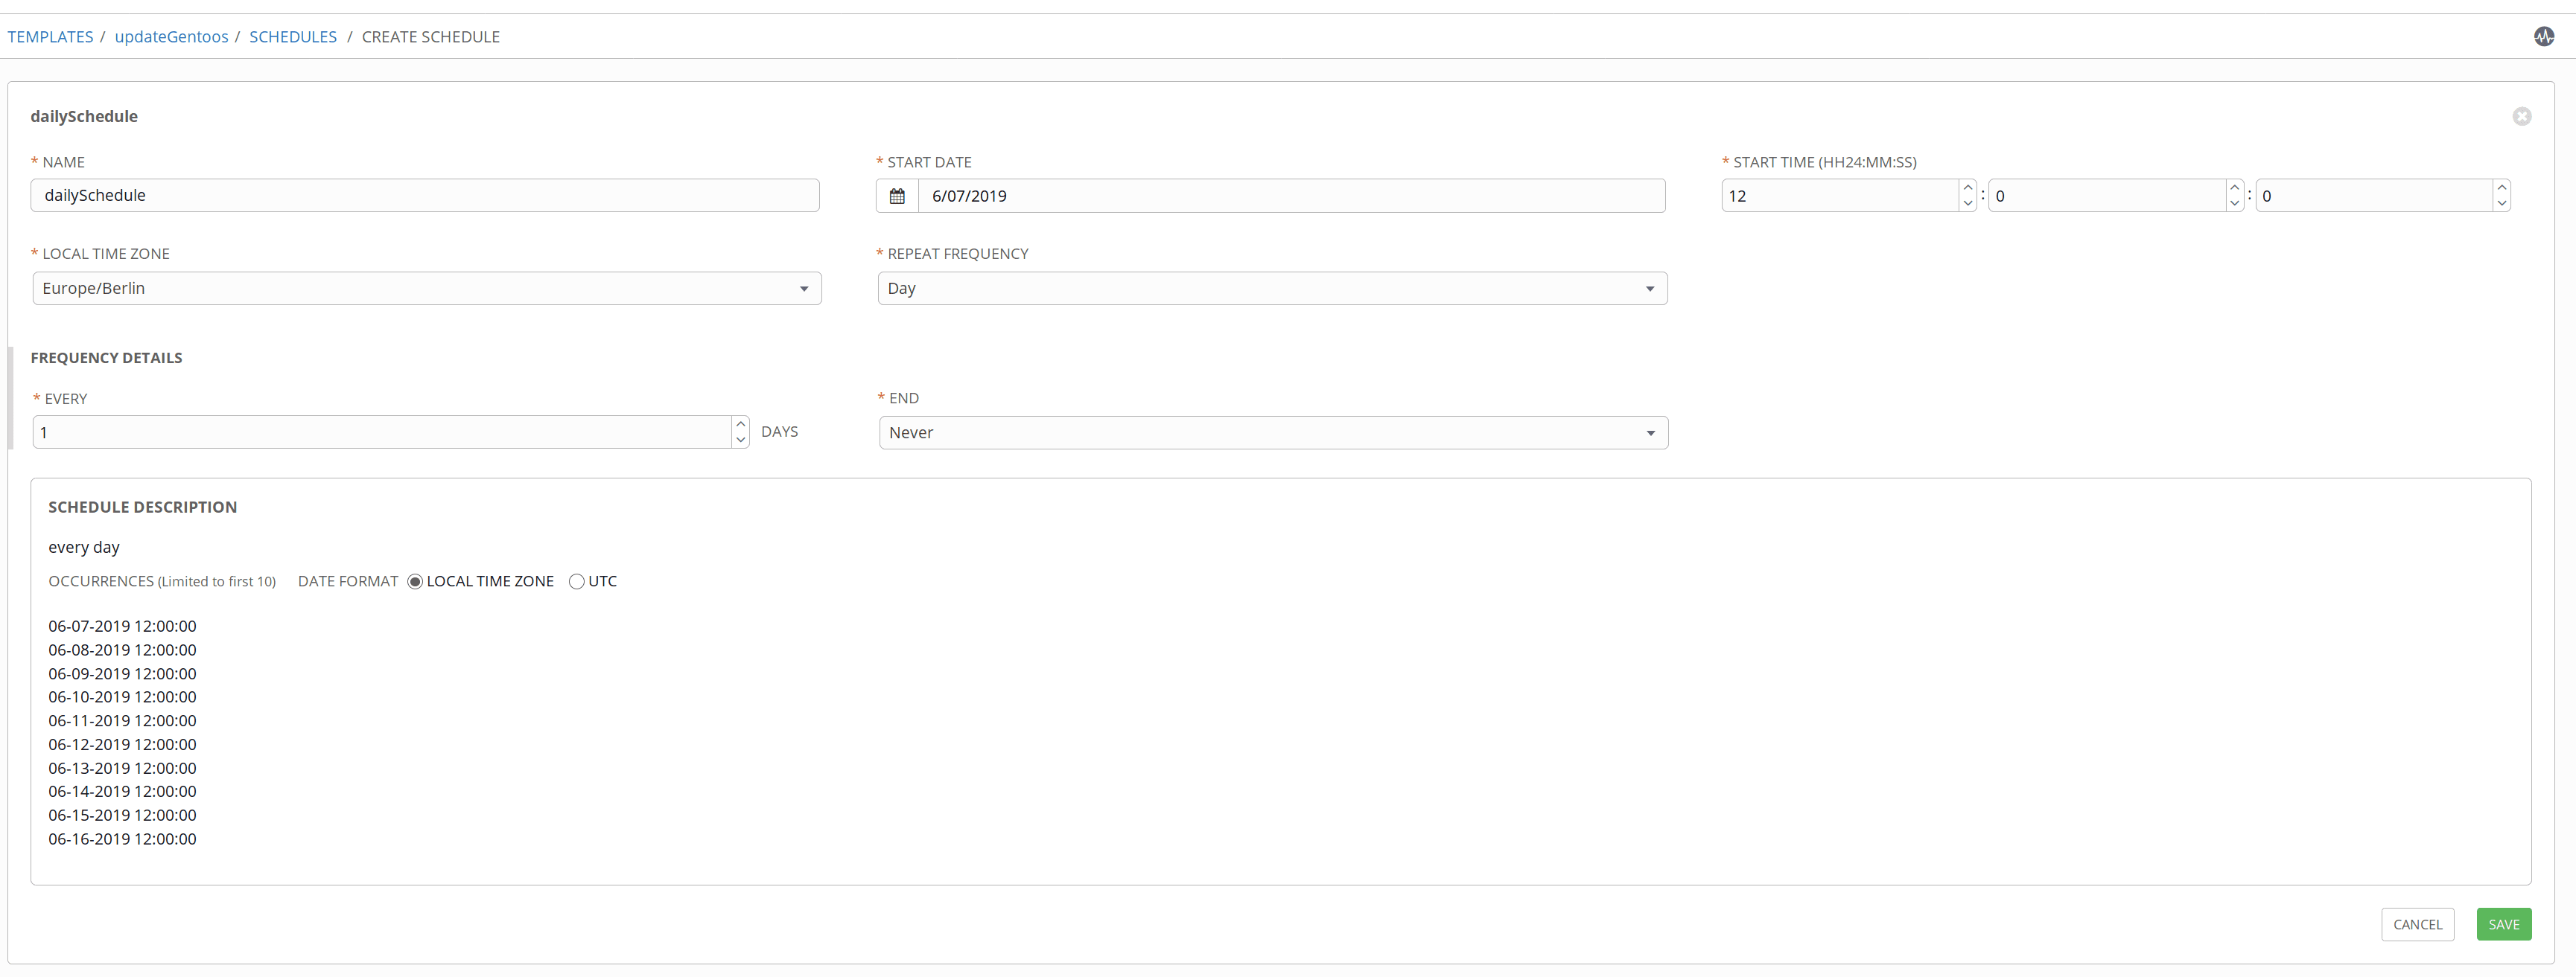Navigate to SCHEDULES breadcrumb link
2576x977 pixels.
tap(292, 37)
